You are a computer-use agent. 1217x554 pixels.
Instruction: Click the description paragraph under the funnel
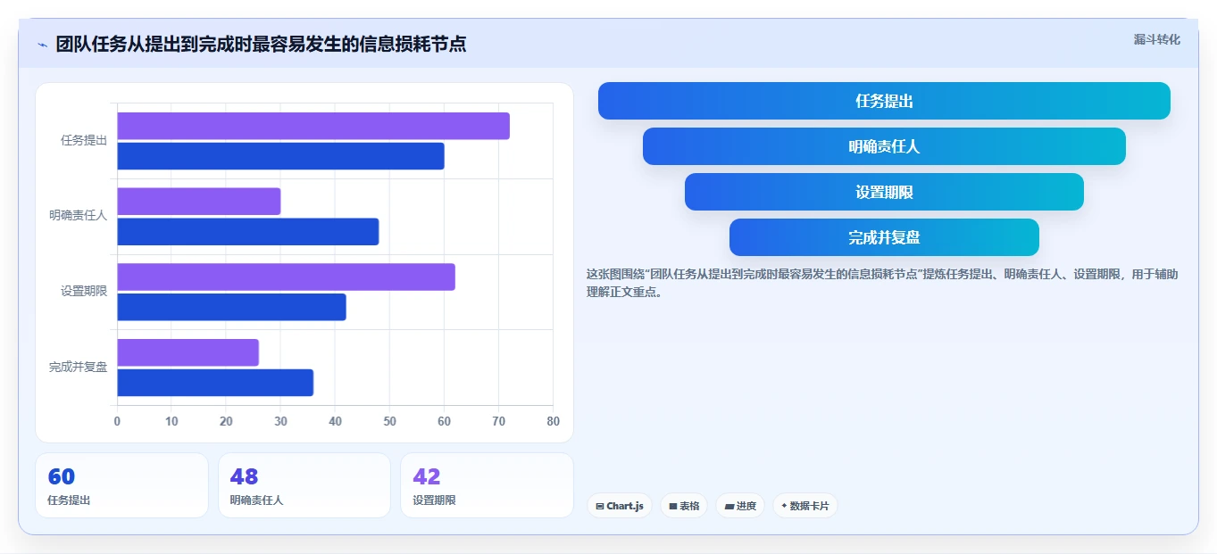coord(882,283)
